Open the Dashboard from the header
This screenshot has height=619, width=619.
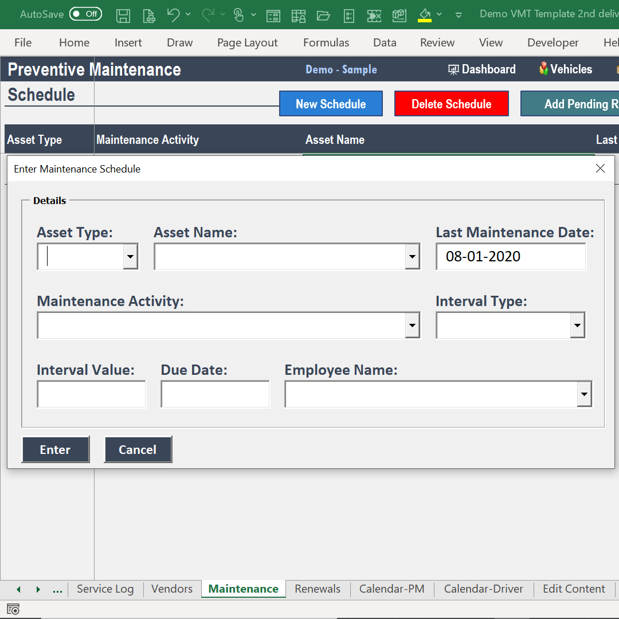click(x=481, y=69)
